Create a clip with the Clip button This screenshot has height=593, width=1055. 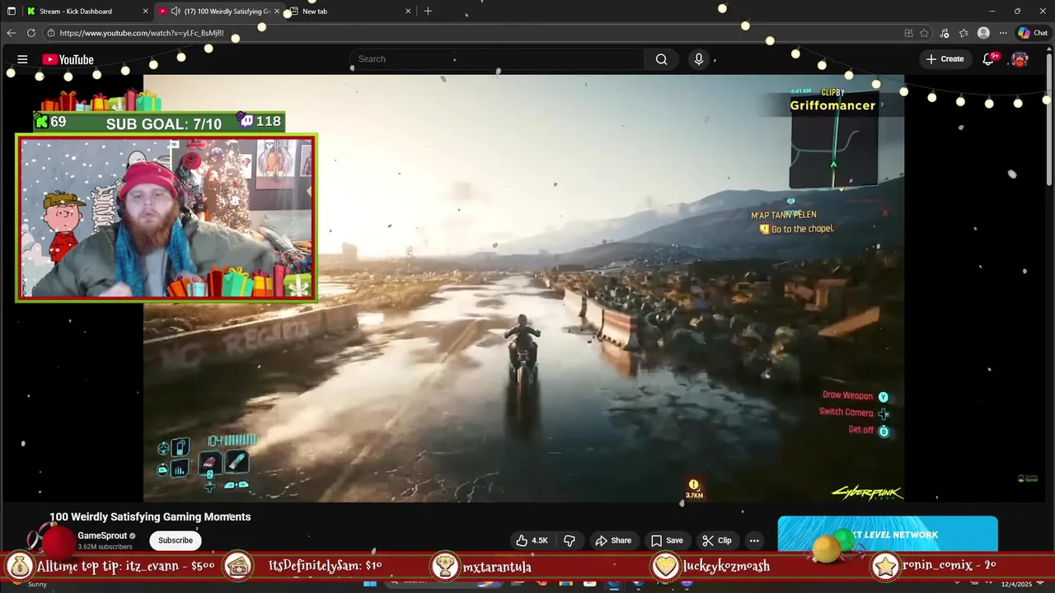pyautogui.click(x=716, y=540)
